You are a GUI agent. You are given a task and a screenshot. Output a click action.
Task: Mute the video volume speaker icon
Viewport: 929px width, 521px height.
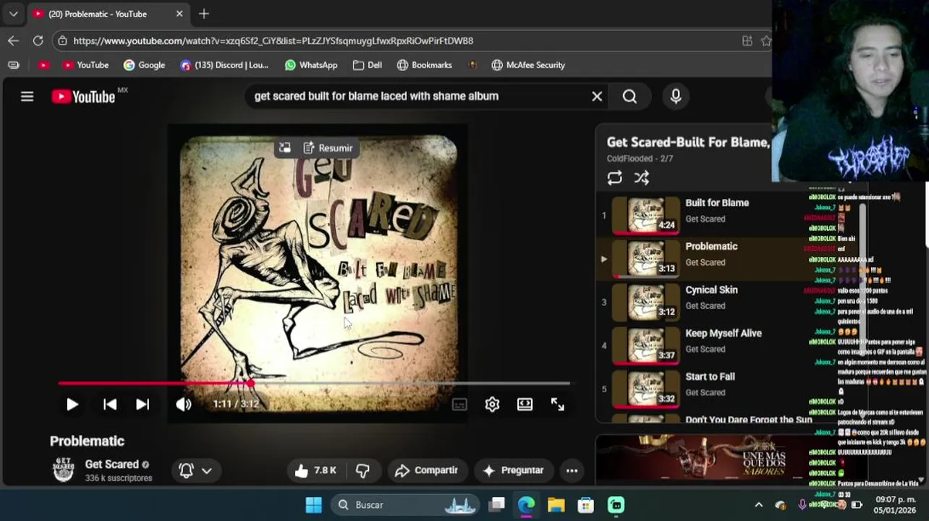184,404
